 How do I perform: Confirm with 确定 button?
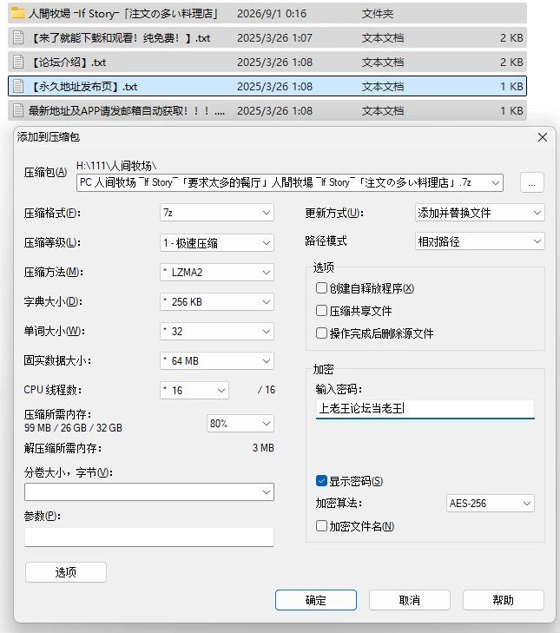pyautogui.click(x=316, y=600)
